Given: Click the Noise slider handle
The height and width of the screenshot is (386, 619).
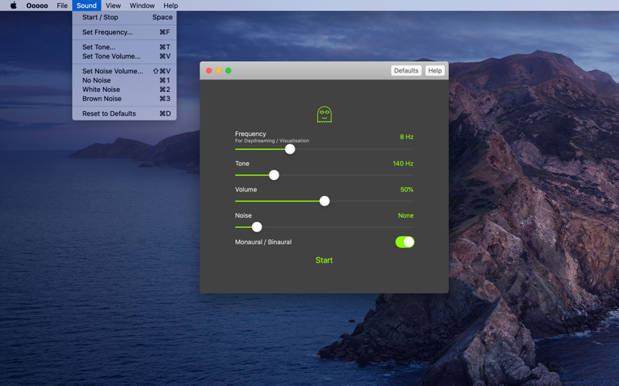Looking at the screenshot, I should [257, 227].
